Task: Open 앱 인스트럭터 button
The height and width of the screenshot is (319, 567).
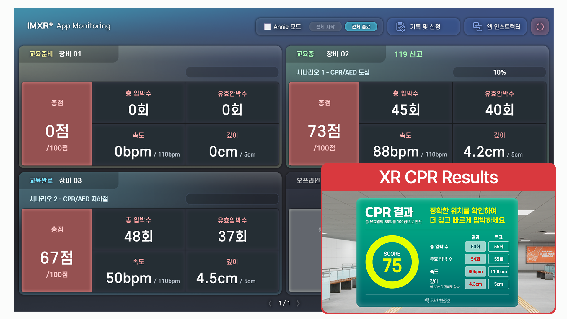Action: 503,27
